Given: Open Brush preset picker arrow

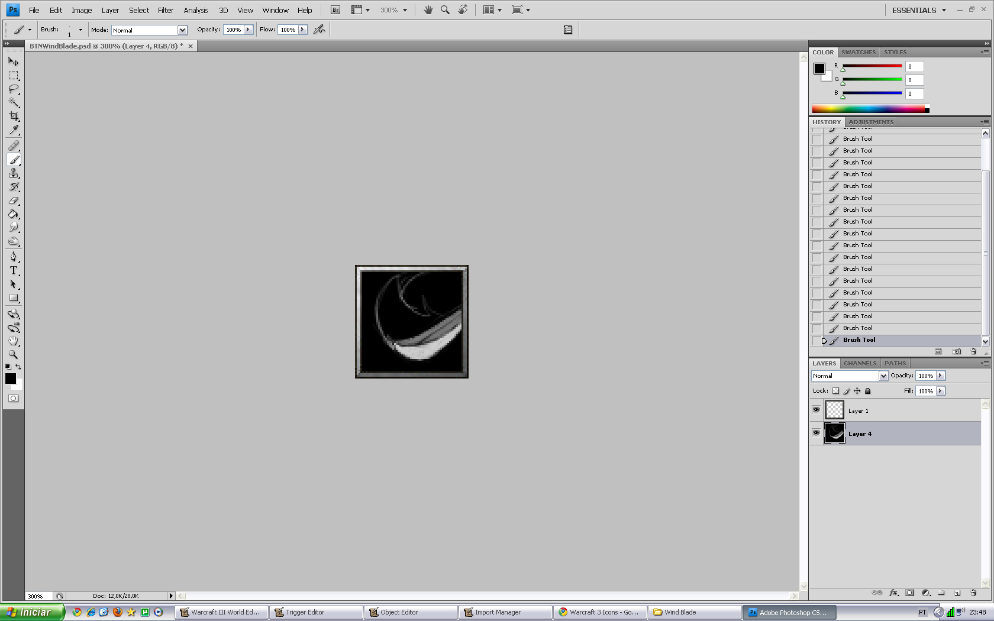Looking at the screenshot, I should [80, 30].
